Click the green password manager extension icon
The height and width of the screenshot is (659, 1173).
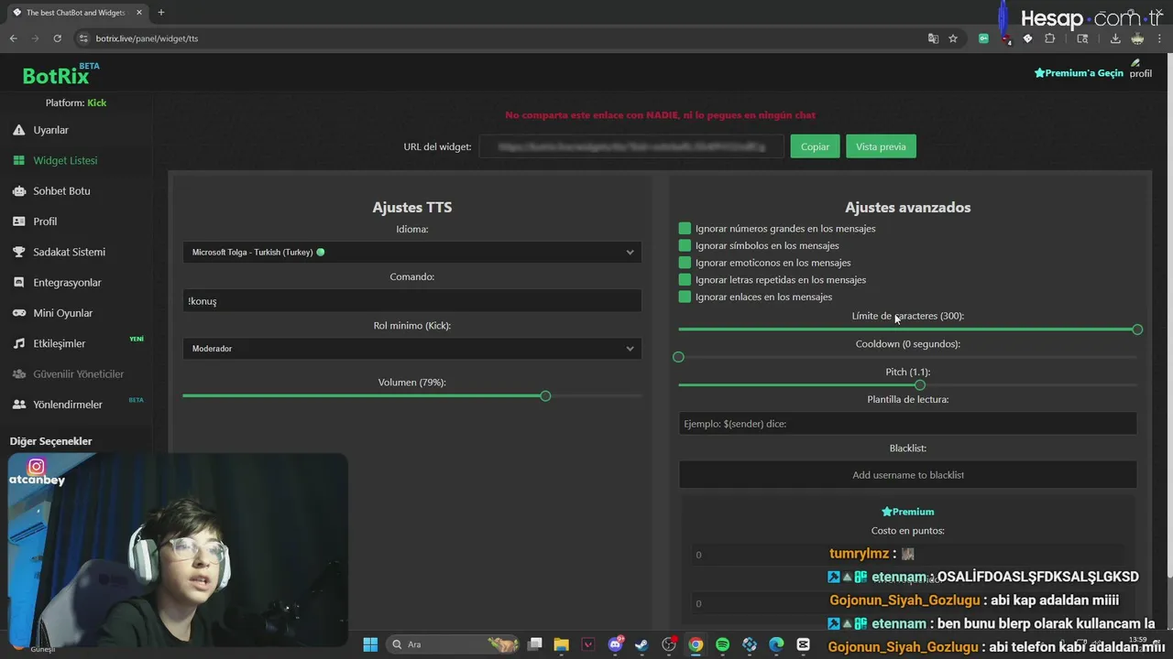coord(983,38)
